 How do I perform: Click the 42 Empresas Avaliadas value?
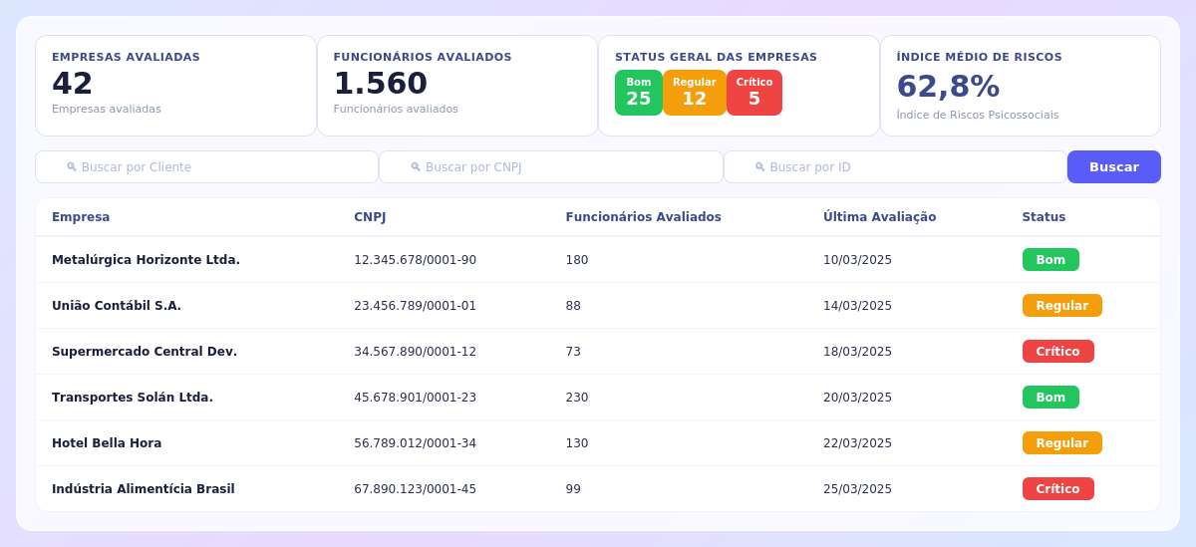(x=73, y=84)
